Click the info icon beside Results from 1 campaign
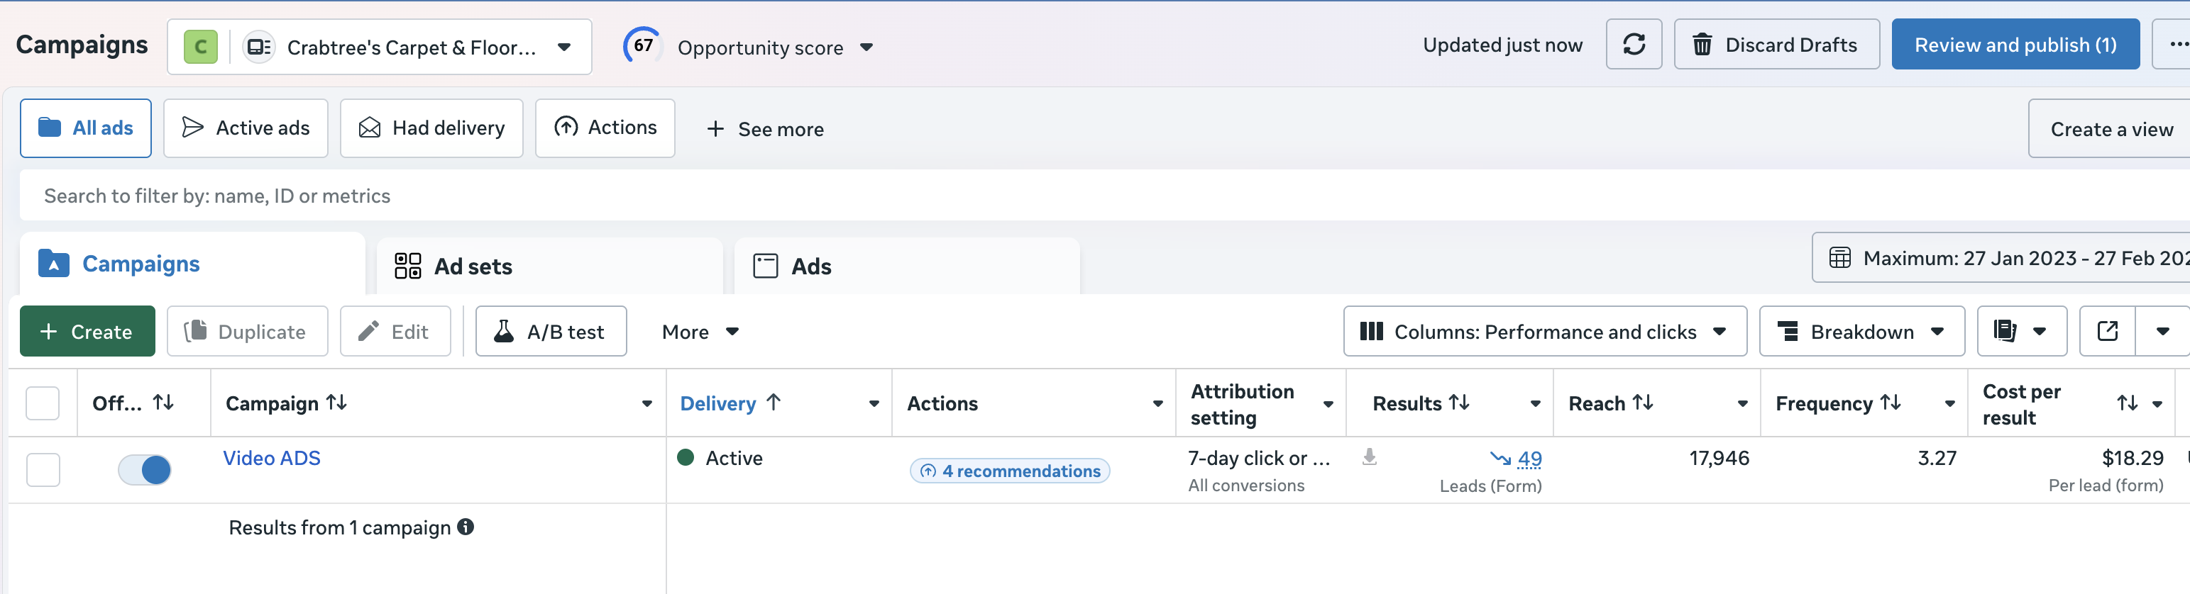This screenshot has width=2190, height=594. pyautogui.click(x=465, y=527)
